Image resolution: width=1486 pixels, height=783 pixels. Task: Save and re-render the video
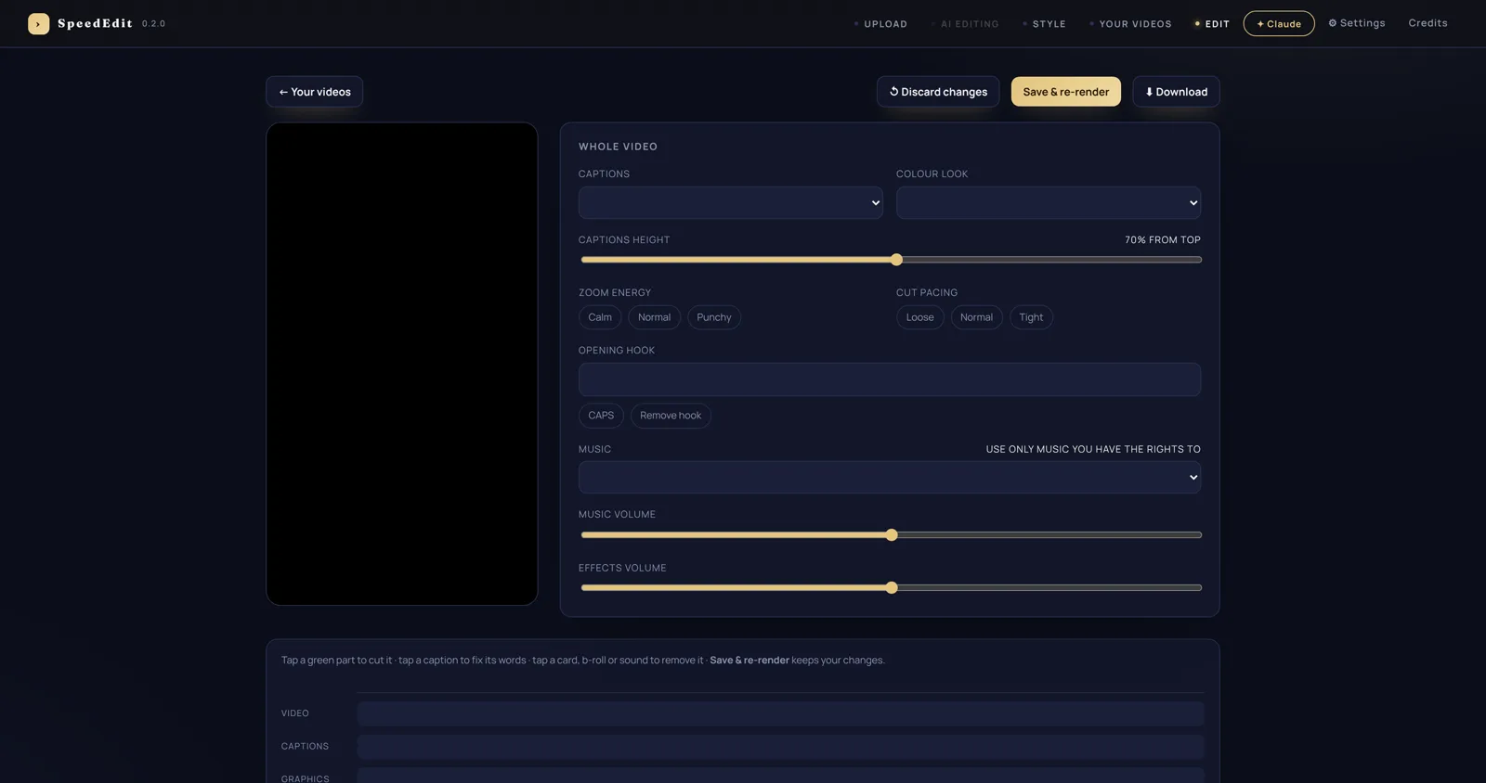[x=1066, y=92]
